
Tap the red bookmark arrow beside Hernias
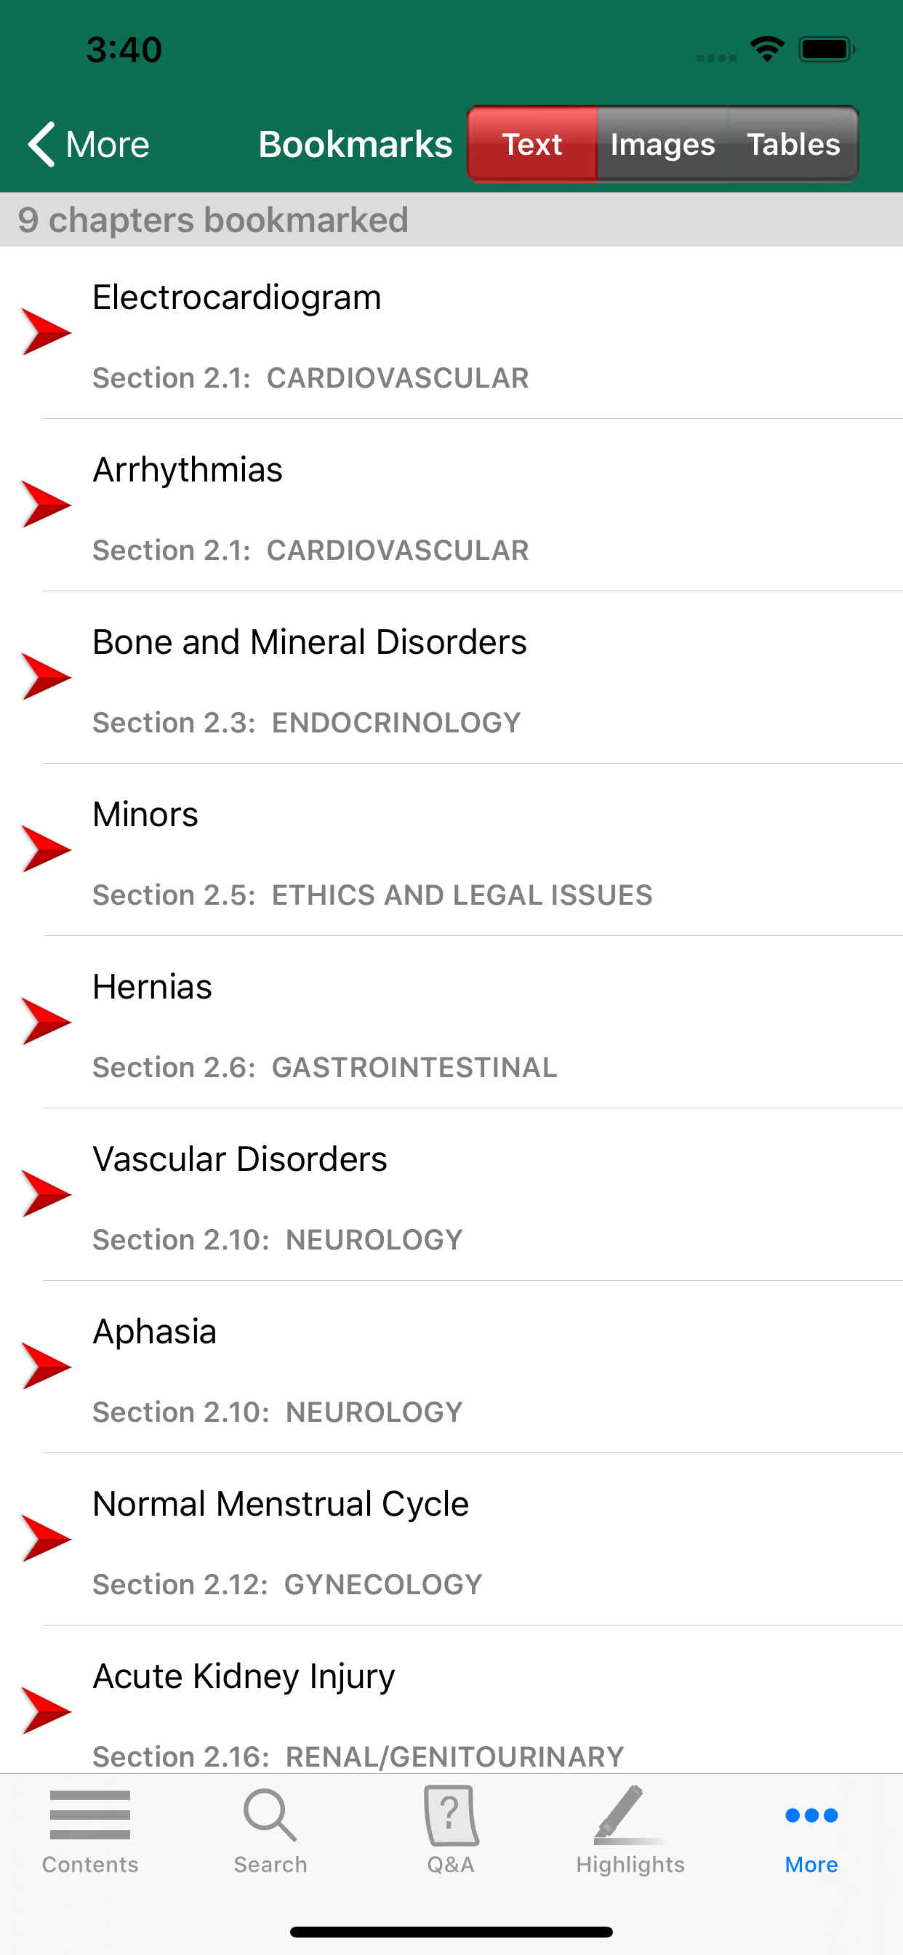tap(47, 1020)
